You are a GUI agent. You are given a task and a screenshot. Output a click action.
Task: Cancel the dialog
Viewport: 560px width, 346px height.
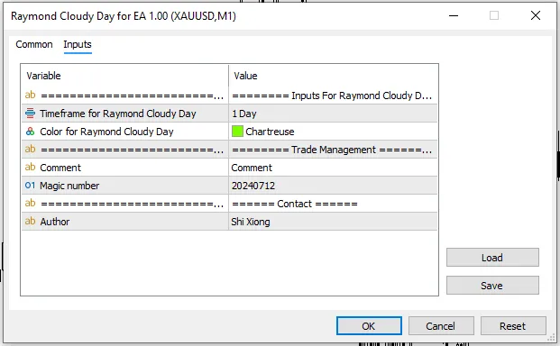pyautogui.click(x=441, y=325)
